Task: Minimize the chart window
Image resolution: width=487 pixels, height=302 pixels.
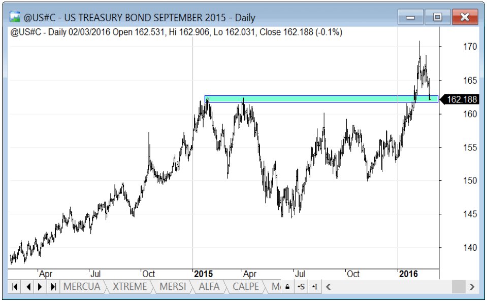Action: coord(410,17)
